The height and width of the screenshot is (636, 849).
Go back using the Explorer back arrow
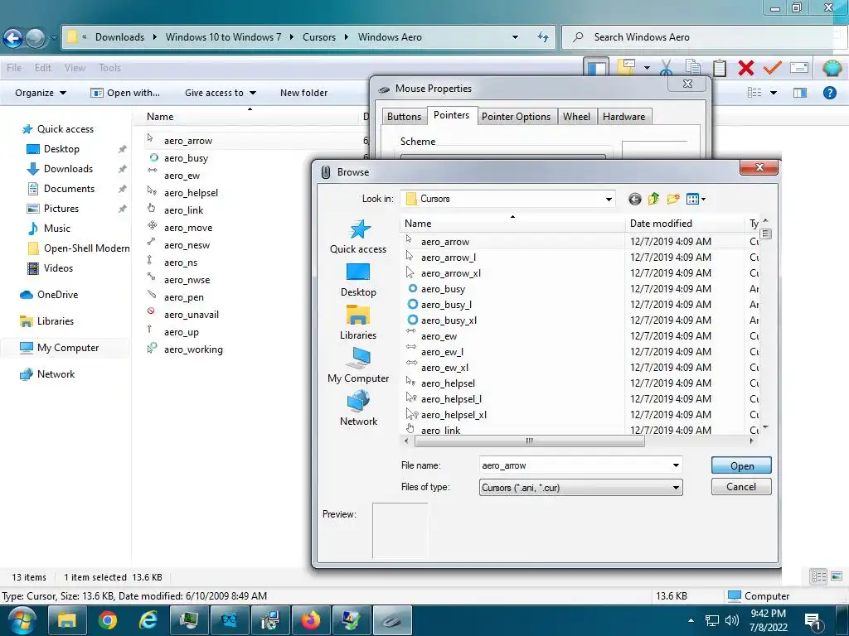(x=12, y=38)
